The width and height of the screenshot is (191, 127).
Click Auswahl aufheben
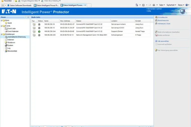[163, 44]
